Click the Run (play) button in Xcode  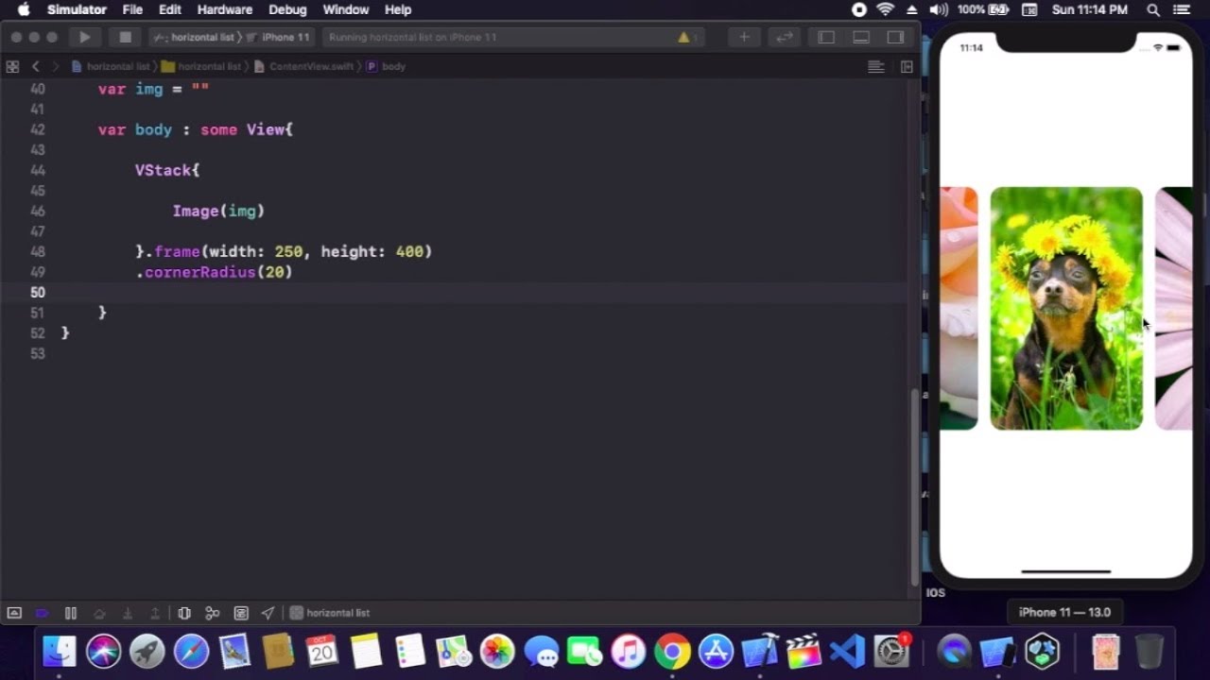tap(85, 37)
